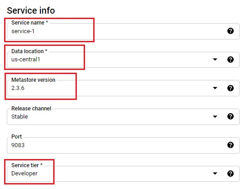Select the us-central1 location value
246x189 pixels.
[26, 60]
